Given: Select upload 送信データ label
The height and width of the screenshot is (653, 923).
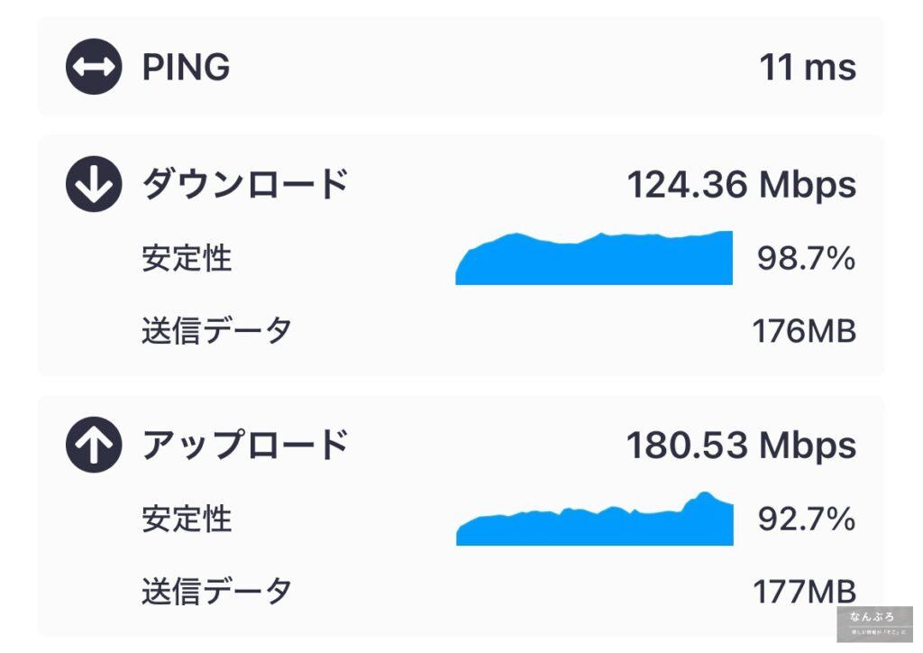Looking at the screenshot, I should point(216,591).
